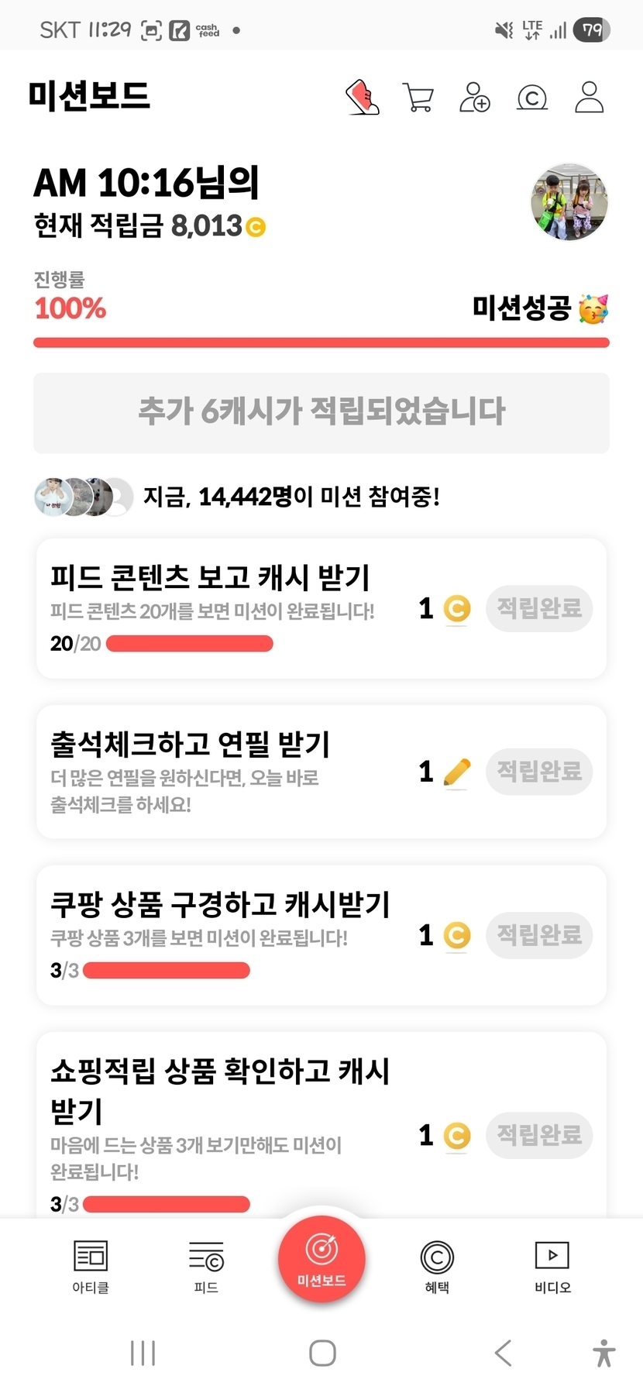
Task: Tap the participant avatars beside 14,442명
Action: 84,497
